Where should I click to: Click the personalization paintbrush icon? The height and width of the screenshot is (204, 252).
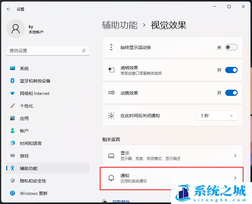tap(12, 106)
